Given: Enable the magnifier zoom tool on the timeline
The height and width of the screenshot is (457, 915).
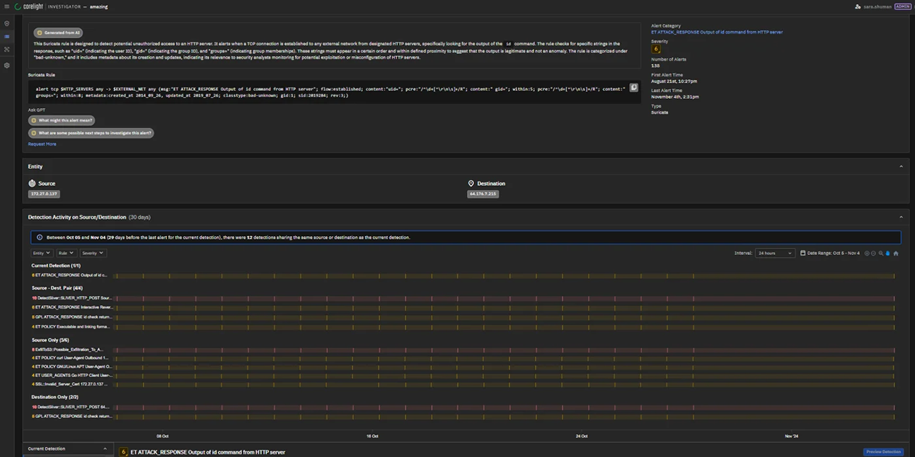Looking at the screenshot, I should [880, 253].
